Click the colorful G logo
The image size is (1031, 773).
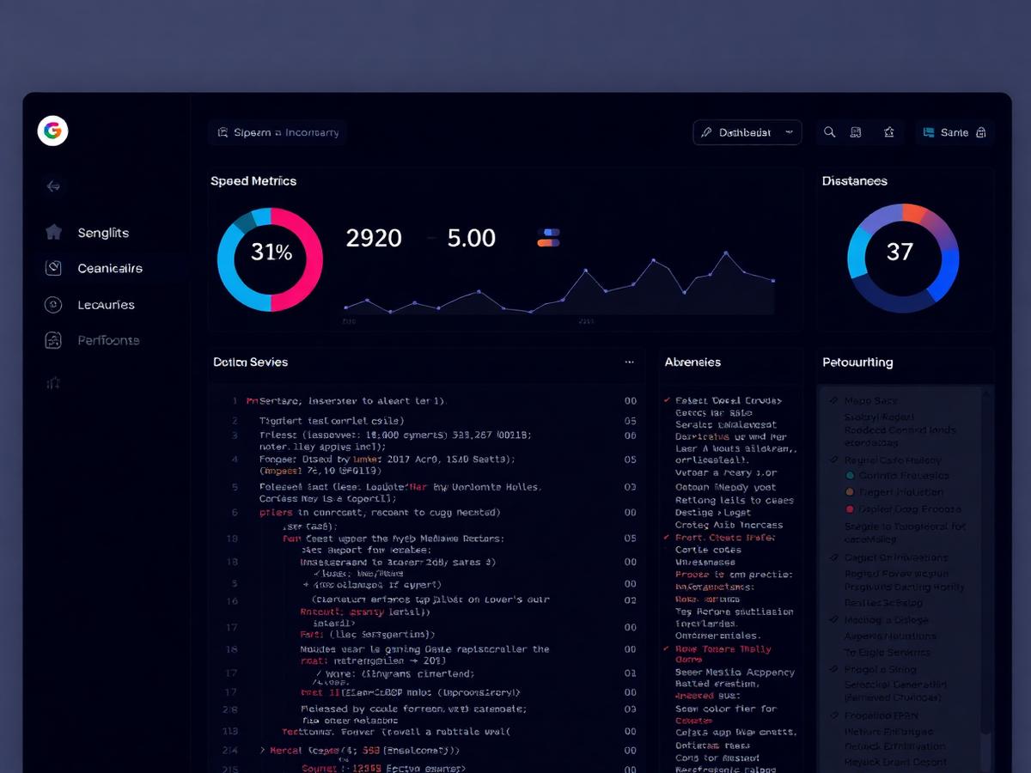(52, 131)
